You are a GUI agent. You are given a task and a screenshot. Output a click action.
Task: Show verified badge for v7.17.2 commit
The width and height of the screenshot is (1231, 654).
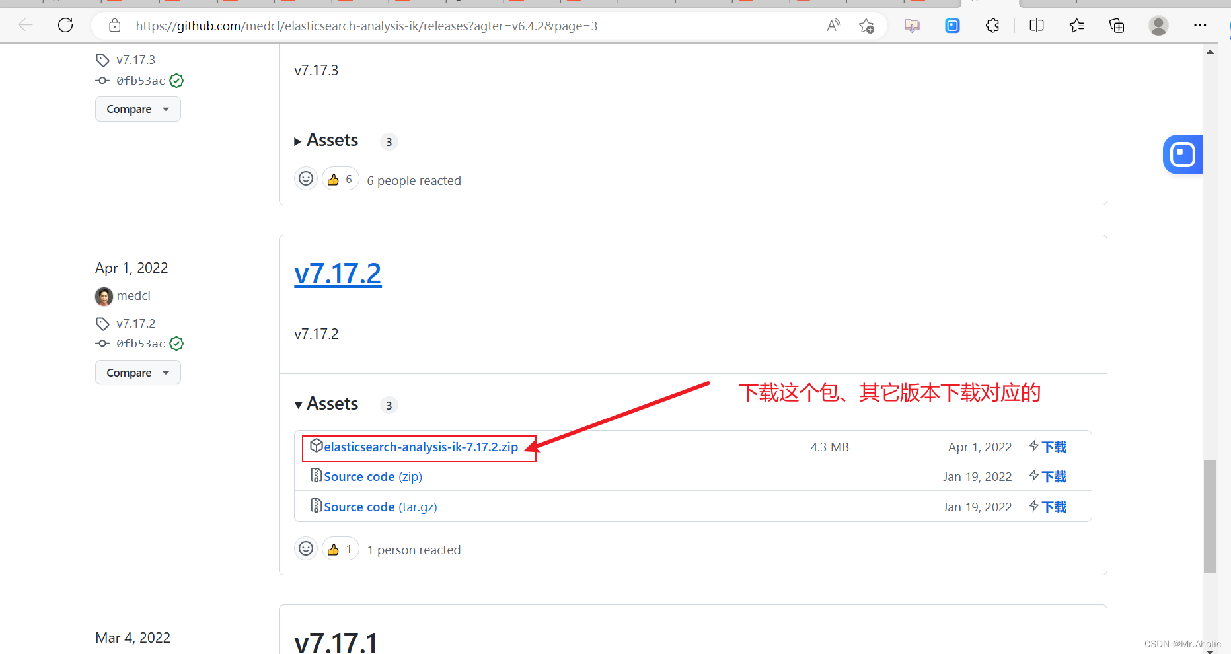coord(176,344)
